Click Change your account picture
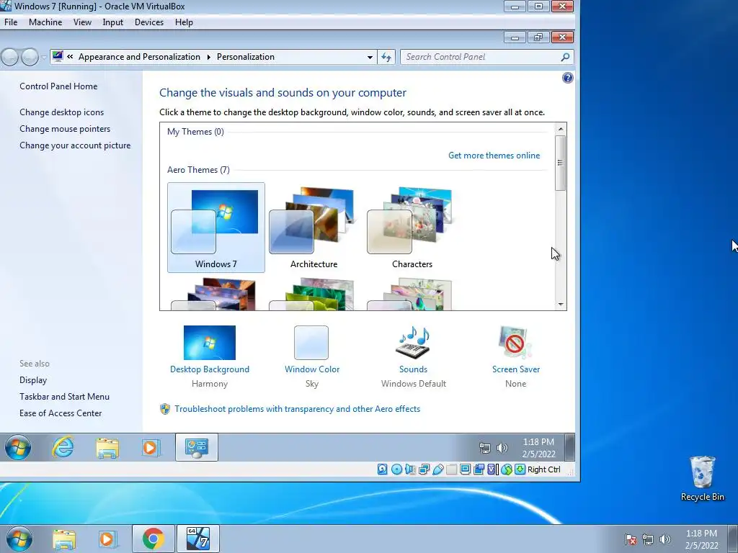Image resolution: width=738 pixels, height=553 pixels. pos(75,145)
